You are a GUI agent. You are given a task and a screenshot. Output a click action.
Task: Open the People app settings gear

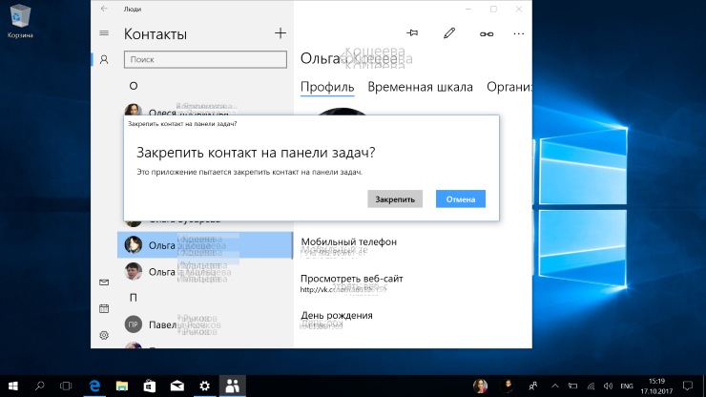(104, 335)
